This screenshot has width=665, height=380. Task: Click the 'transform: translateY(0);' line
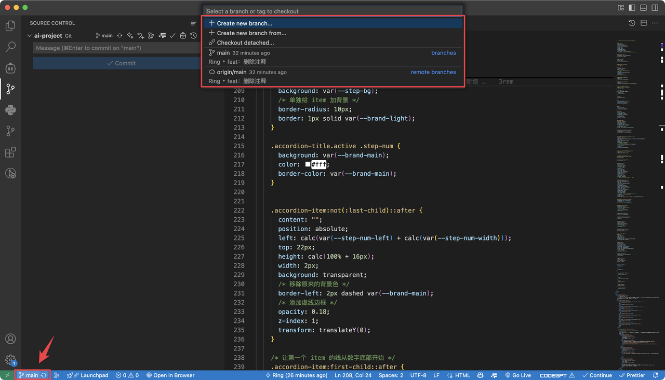point(324,330)
